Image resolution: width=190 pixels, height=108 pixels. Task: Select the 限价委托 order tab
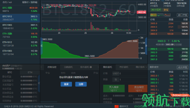pyautogui.click(x=108, y=67)
